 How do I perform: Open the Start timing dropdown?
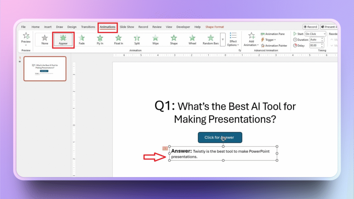point(315,34)
